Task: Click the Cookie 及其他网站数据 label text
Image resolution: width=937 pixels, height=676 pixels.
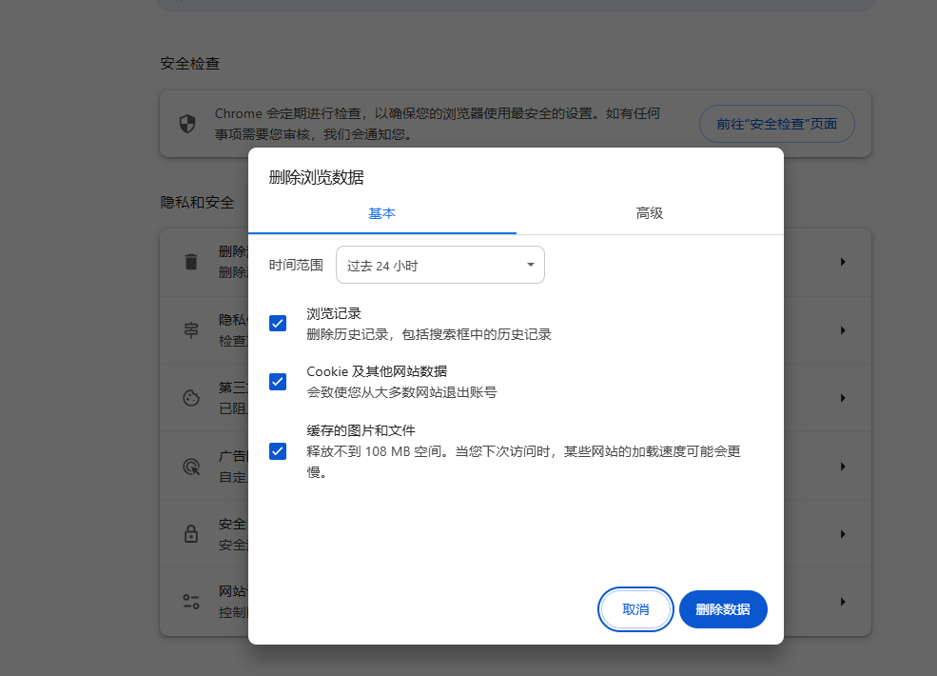Action: (377, 371)
